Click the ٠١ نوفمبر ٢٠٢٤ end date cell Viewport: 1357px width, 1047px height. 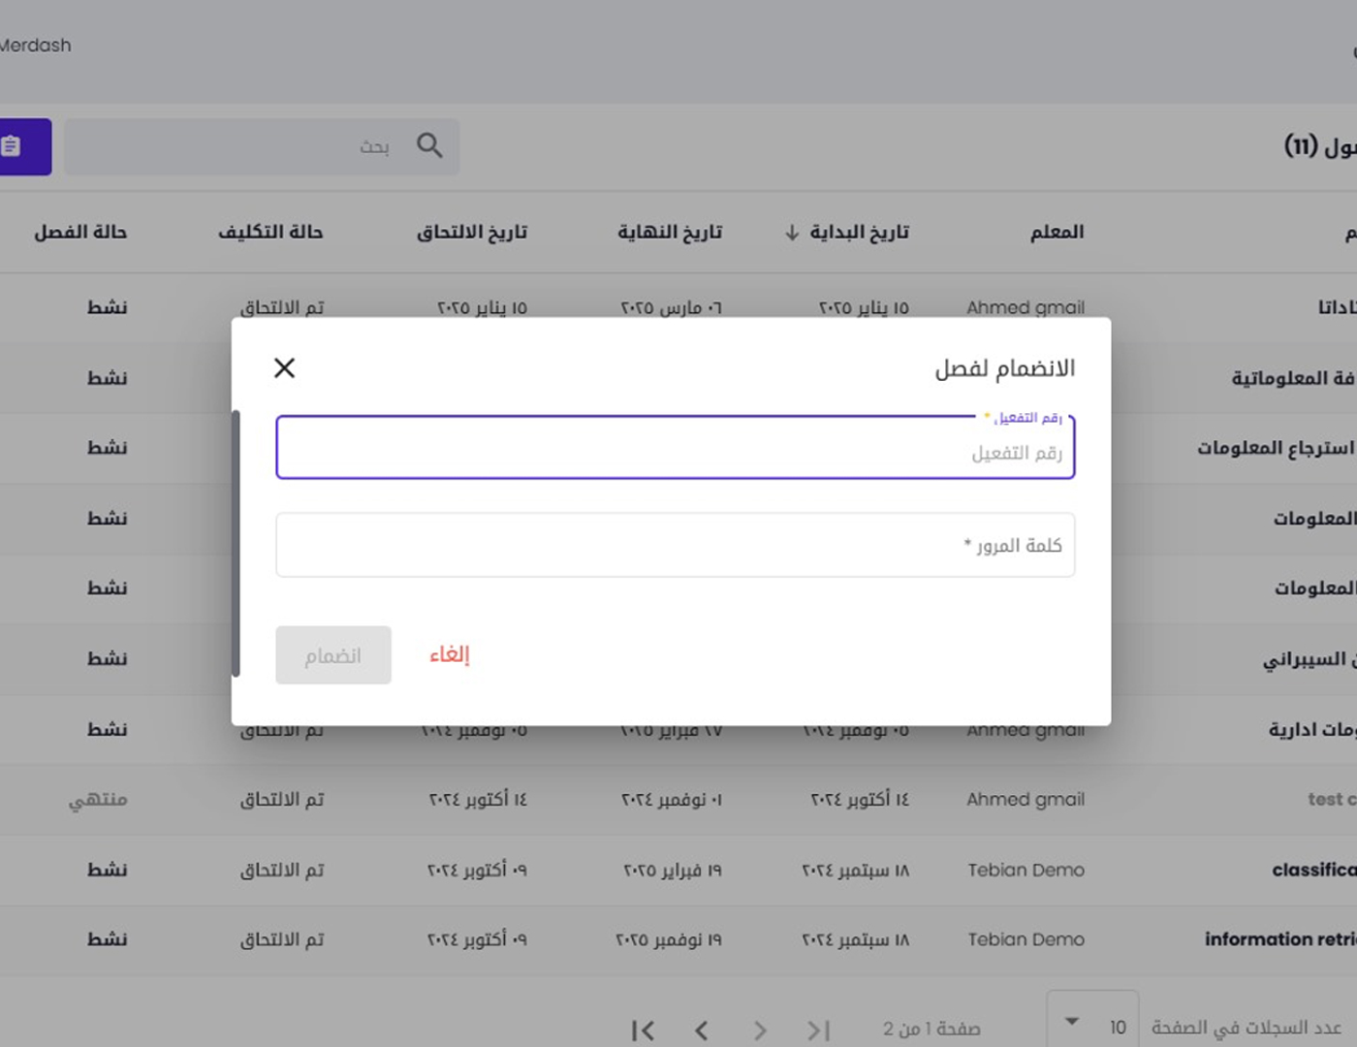click(672, 800)
